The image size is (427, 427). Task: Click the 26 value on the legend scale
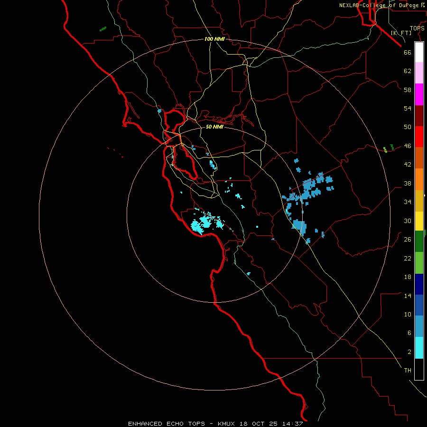point(408,240)
